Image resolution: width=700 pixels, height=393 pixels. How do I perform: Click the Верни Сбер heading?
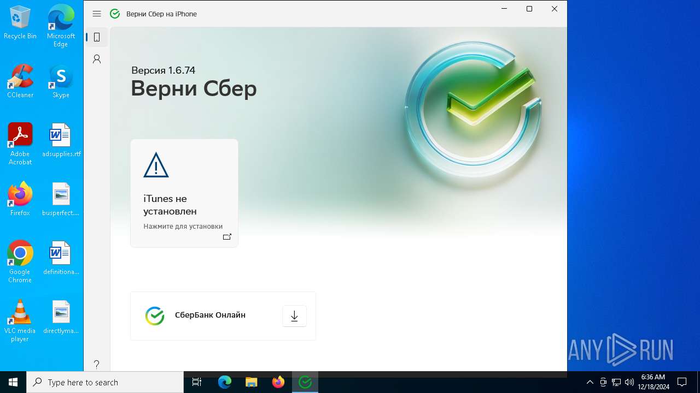click(x=194, y=88)
